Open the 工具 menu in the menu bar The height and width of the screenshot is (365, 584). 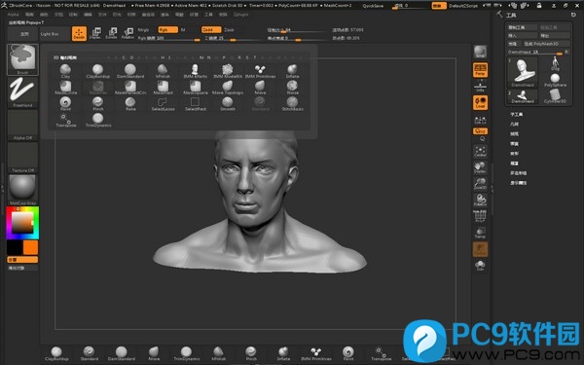(x=208, y=15)
